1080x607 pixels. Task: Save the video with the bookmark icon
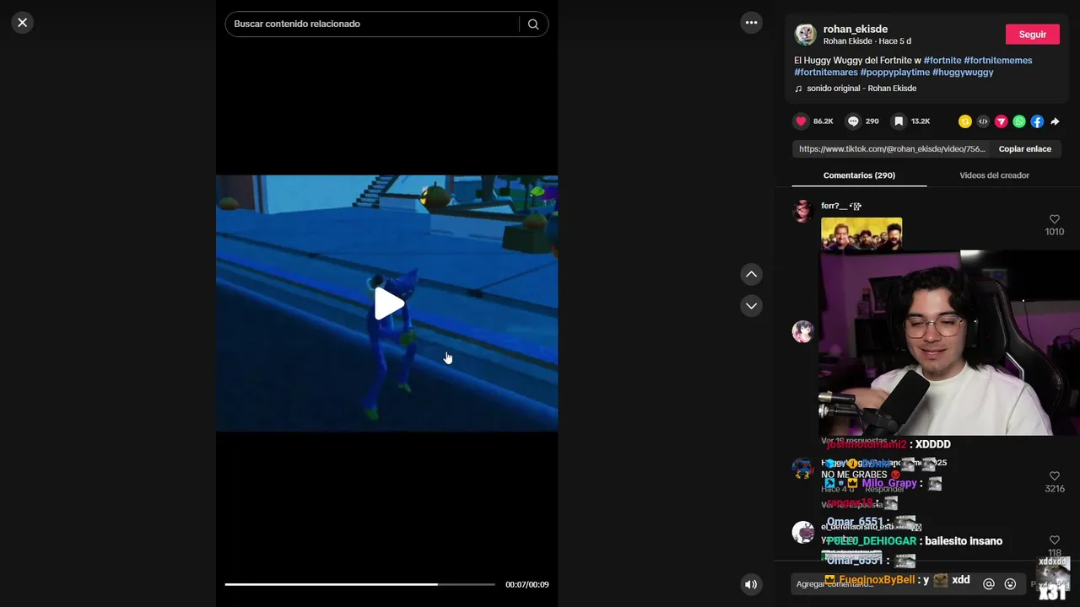point(899,121)
